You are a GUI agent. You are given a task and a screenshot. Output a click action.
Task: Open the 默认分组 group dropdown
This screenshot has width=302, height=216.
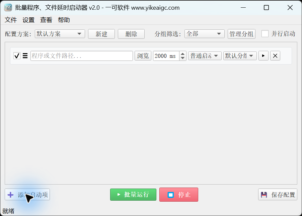[240, 56]
